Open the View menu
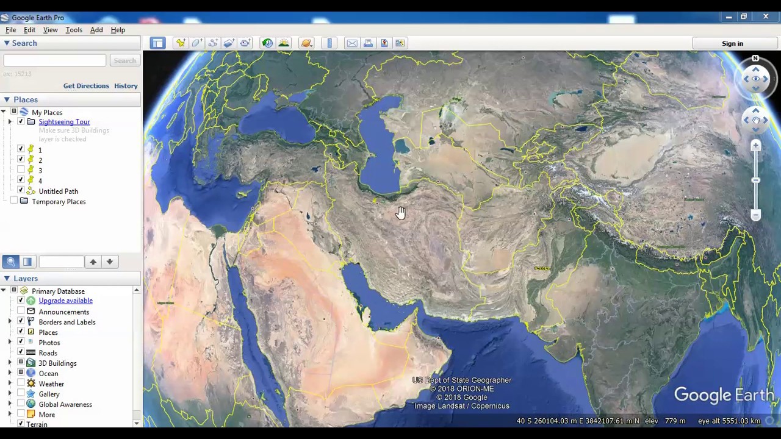 [x=51, y=30]
